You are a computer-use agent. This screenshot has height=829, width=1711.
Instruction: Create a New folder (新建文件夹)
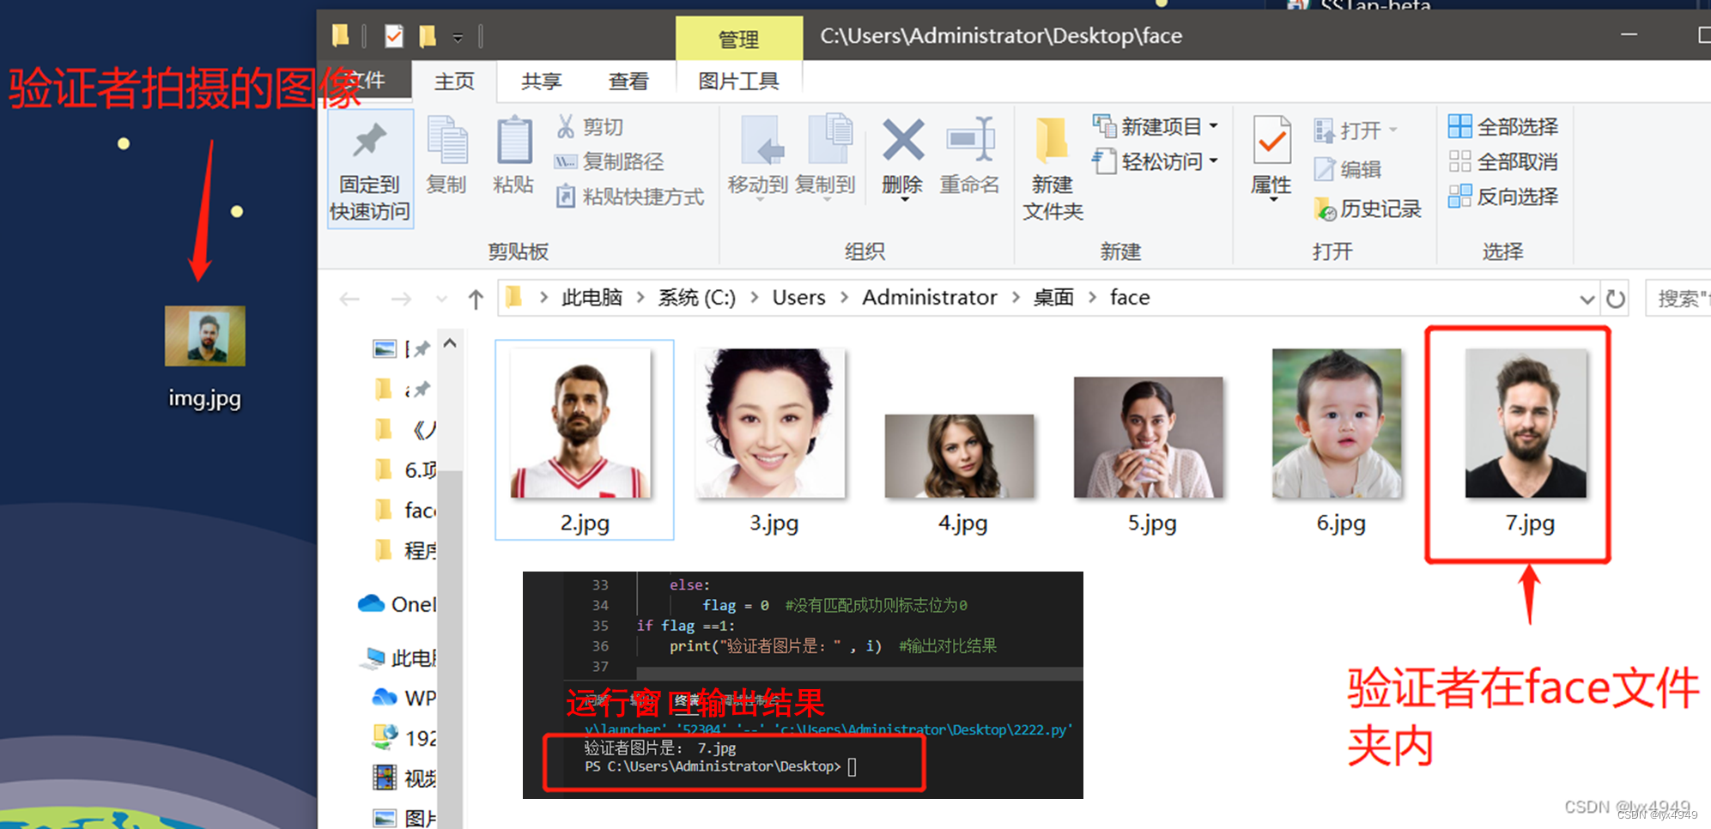1053,169
